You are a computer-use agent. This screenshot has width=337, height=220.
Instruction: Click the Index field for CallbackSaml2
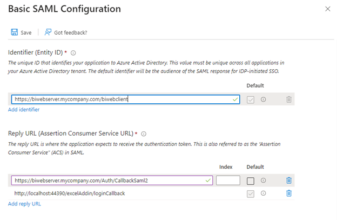pos(227,181)
